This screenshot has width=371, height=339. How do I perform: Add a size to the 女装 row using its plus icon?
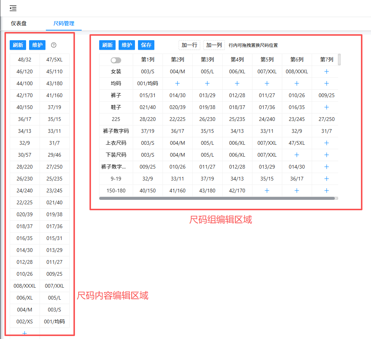326,71
